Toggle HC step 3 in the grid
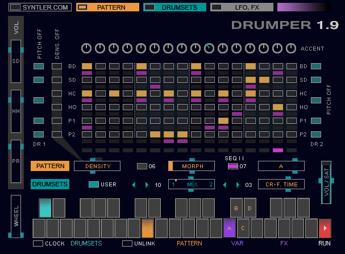This screenshot has width=345, height=254. [114, 93]
